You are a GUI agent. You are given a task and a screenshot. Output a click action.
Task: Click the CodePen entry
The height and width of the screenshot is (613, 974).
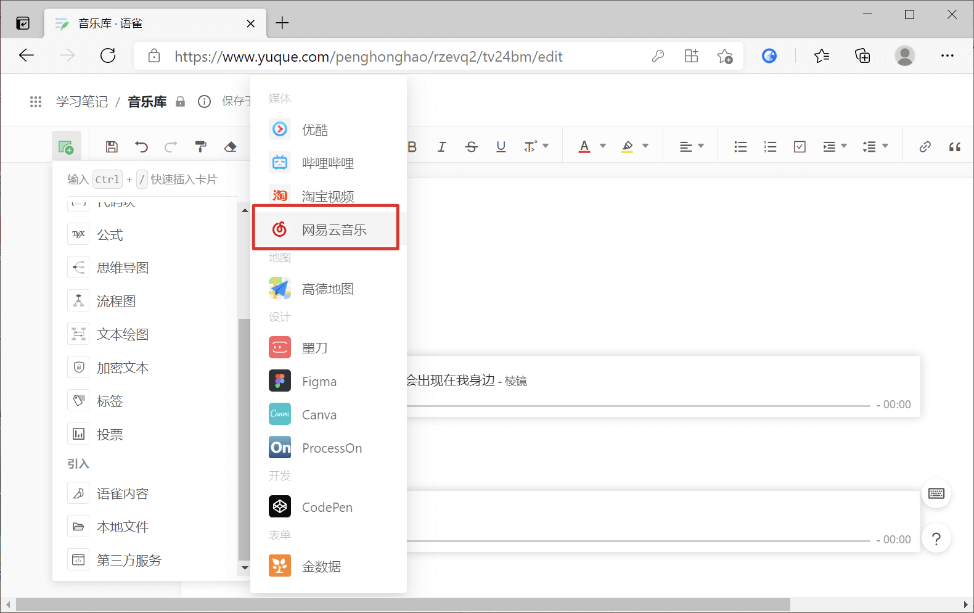(x=329, y=507)
